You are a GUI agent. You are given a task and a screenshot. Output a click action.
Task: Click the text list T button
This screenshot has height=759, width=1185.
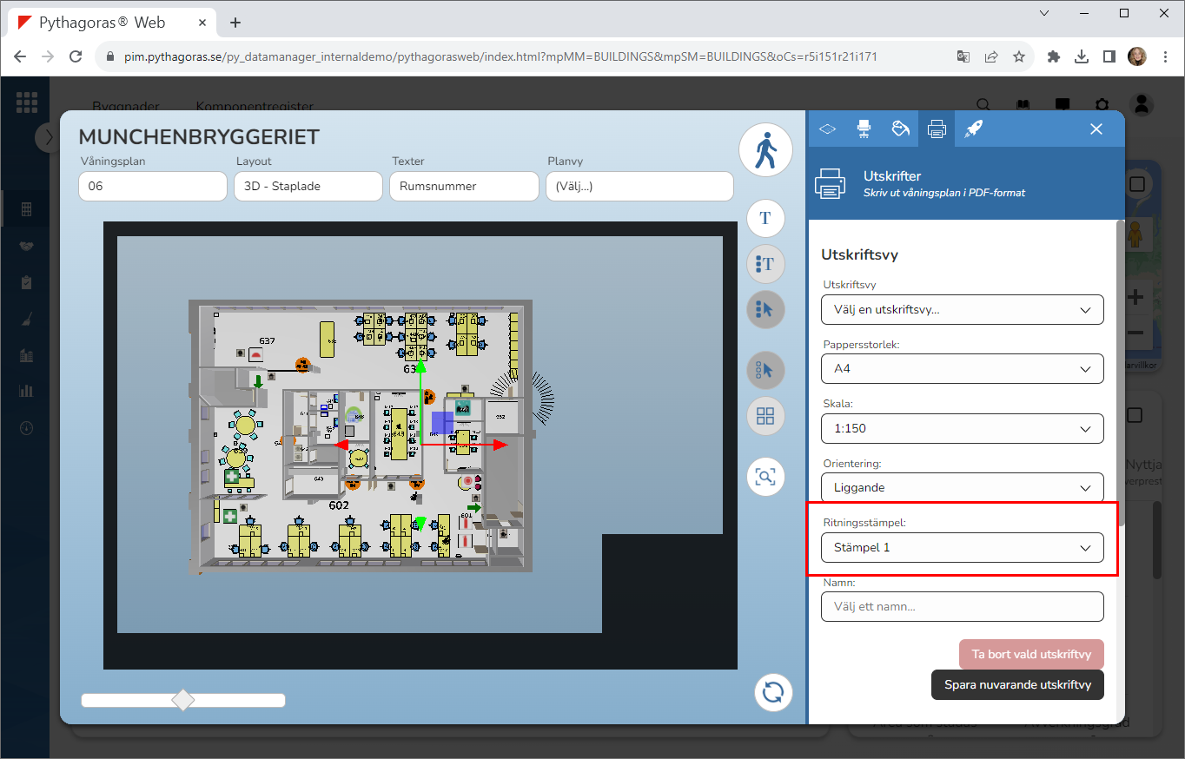pyautogui.click(x=765, y=264)
